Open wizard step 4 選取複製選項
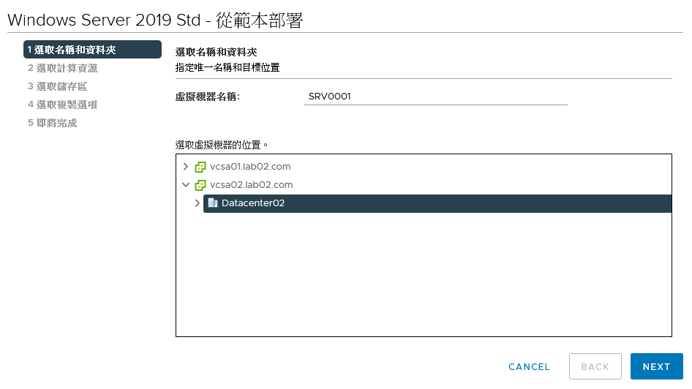692x389 pixels. [62, 105]
